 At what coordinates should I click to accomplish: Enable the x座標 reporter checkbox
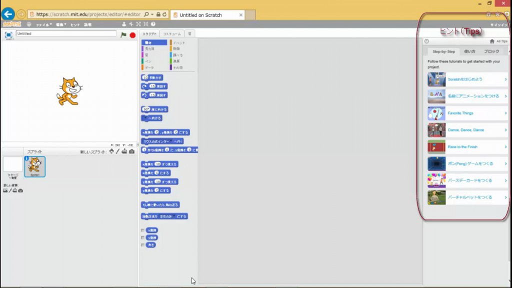point(142,230)
